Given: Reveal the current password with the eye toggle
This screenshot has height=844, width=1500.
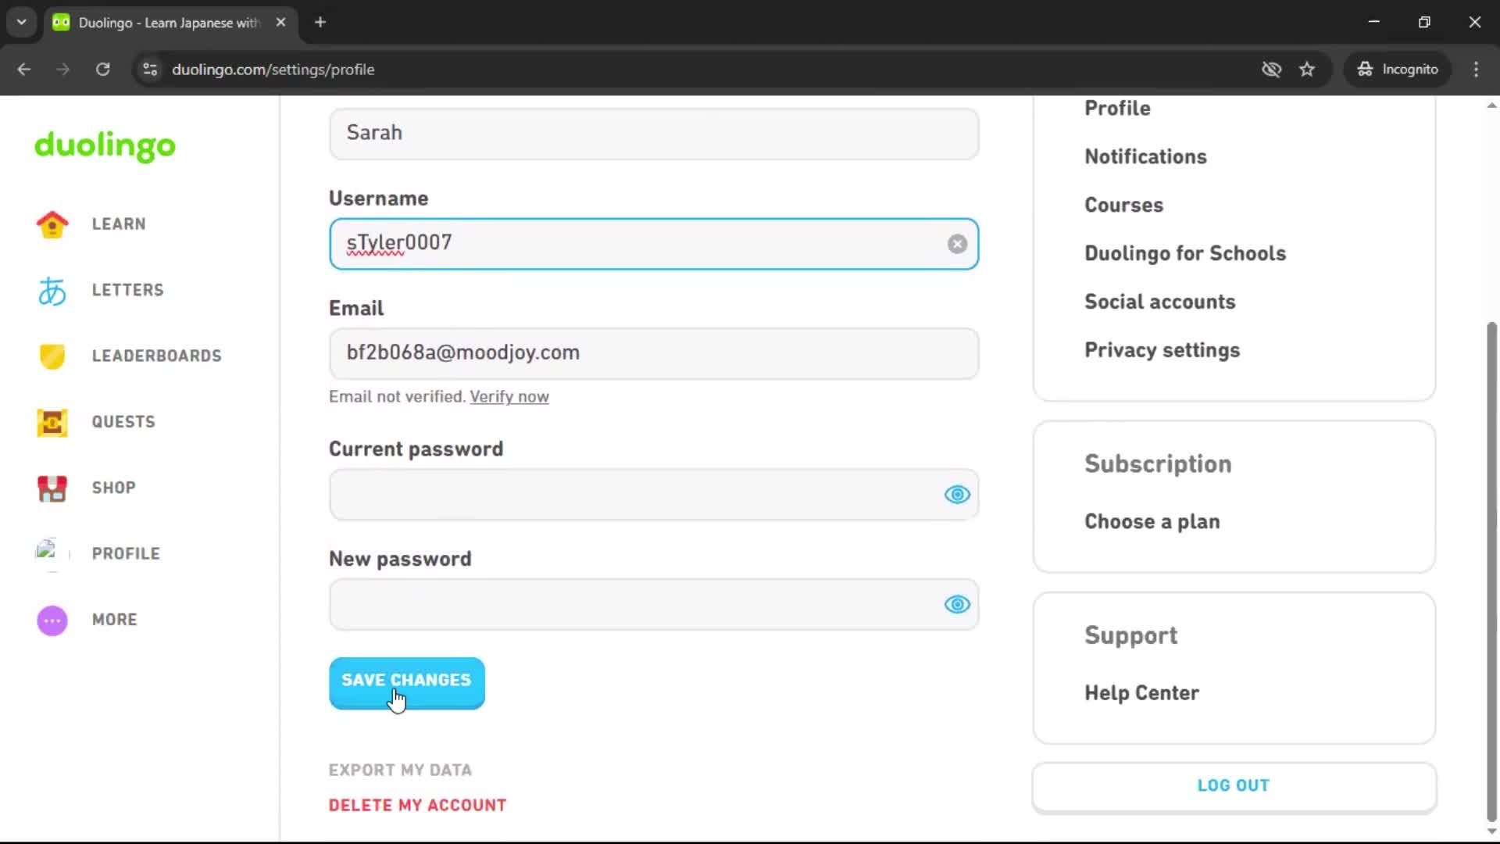Looking at the screenshot, I should coord(957,495).
